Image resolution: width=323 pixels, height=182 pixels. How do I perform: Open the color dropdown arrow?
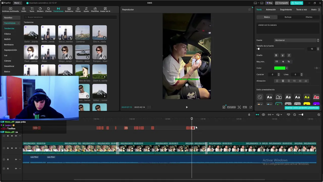(x=287, y=68)
